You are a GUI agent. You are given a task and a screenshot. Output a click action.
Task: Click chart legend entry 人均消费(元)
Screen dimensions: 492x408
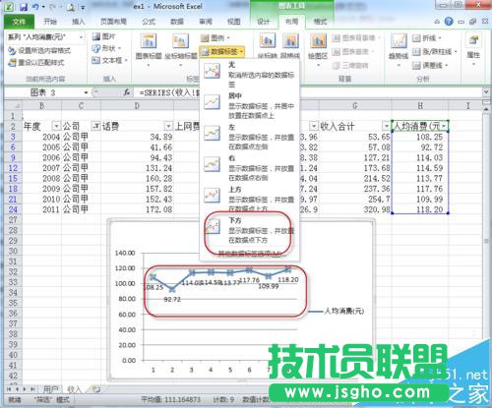(337, 311)
